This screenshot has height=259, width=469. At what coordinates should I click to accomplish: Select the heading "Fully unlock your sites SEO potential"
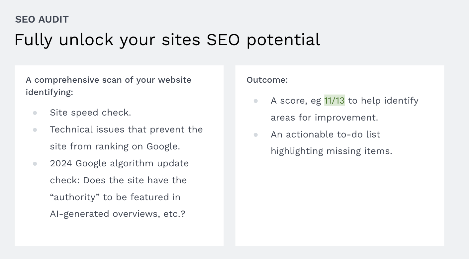point(167,40)
